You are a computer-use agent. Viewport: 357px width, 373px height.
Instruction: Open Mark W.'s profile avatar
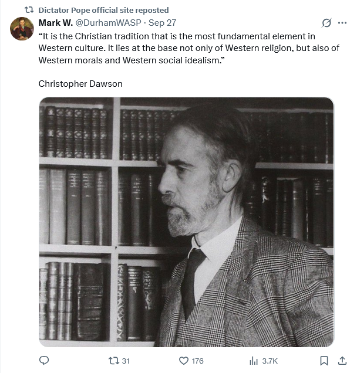22,29
